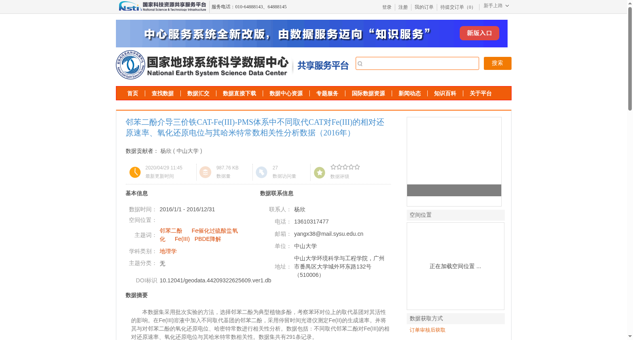The width and height of the screenshot is (633, 340).
Task: Click the page vertical scrollbar thumb
Action: pyautogui.click(x=630, y=59)
